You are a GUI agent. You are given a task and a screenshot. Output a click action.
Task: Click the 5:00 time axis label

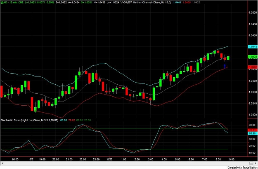coord(178,159)
